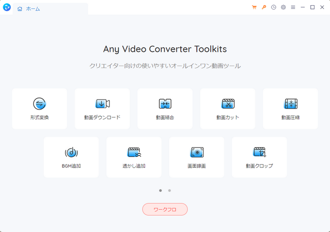
Task: Open the 形式変換 format convert tool
Action: click(40, 108)
